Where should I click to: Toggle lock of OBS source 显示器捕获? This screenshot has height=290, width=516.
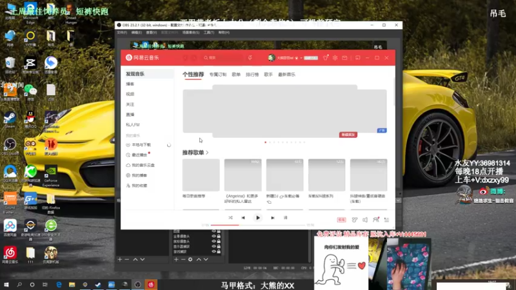click(x=219, y=247)
